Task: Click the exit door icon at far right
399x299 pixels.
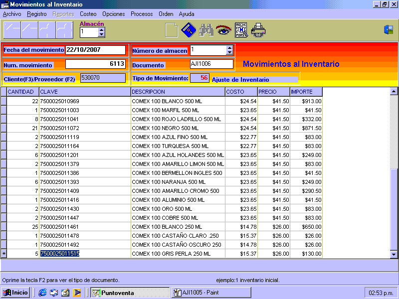Action: [x=389, y=30]
